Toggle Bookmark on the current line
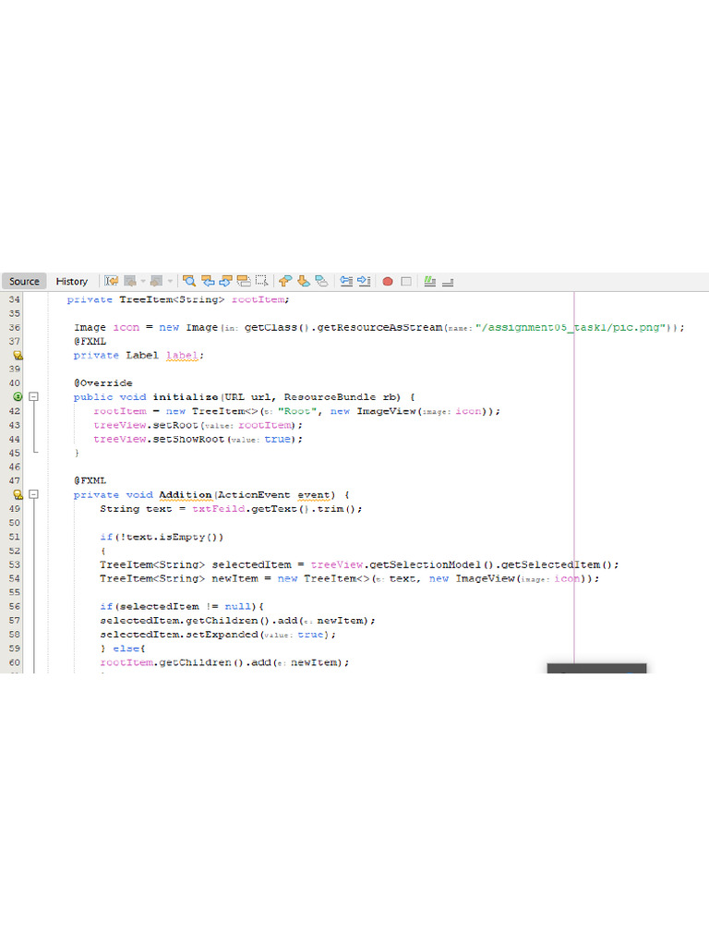 320,281
